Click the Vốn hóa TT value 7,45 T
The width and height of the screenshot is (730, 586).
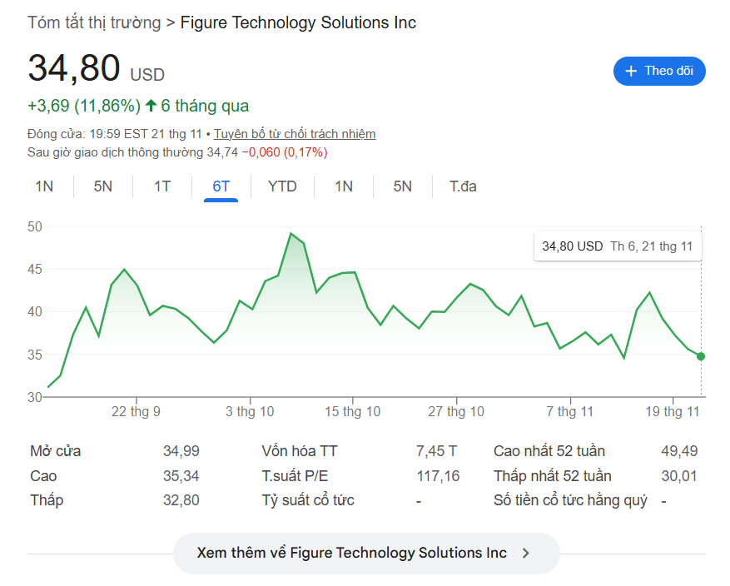click(436, 451)
